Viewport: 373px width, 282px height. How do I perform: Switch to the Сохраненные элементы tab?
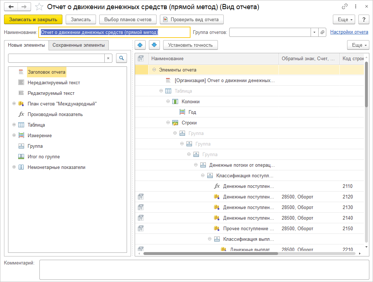(x=78, y=45)
